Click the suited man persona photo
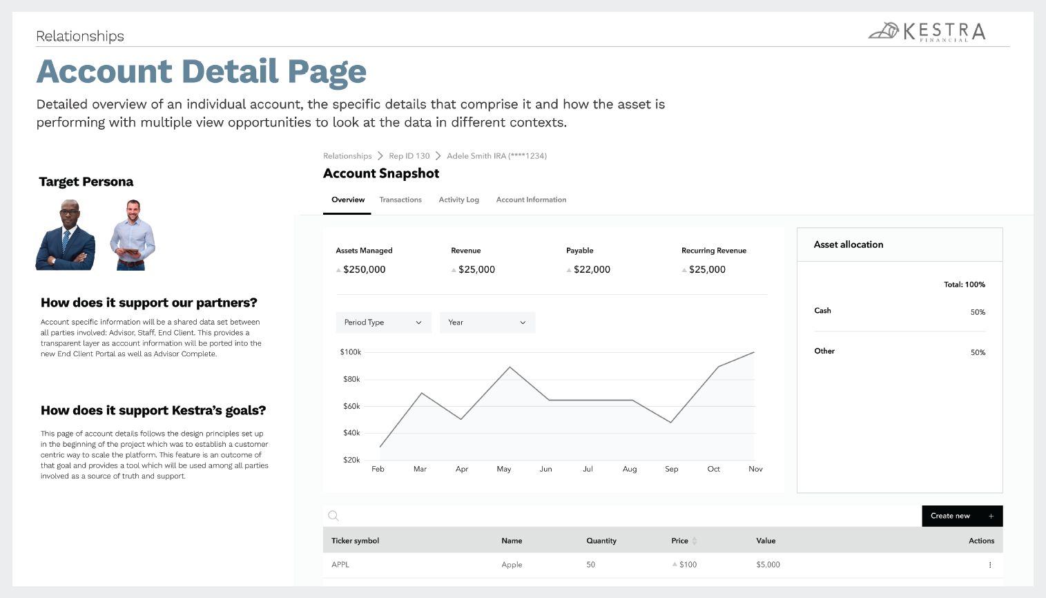Image resolution: width=1046 pixels, height=598 pixels. coord(66,235)
